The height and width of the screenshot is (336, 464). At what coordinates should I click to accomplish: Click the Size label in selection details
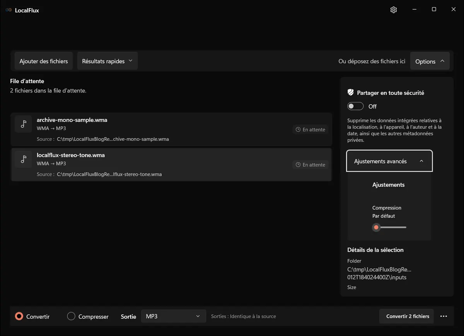click(x=352, y=287)
